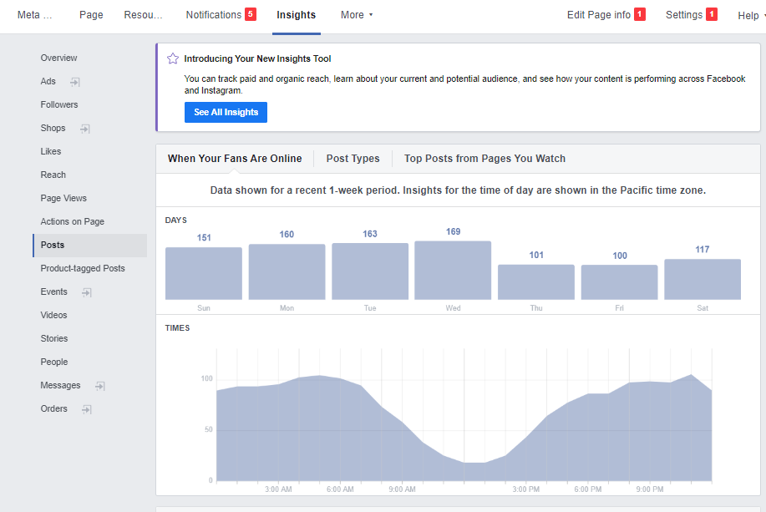Screen dimensions: 766x512
Task: Expand the More dropdown menu
Action: (357, 15)
